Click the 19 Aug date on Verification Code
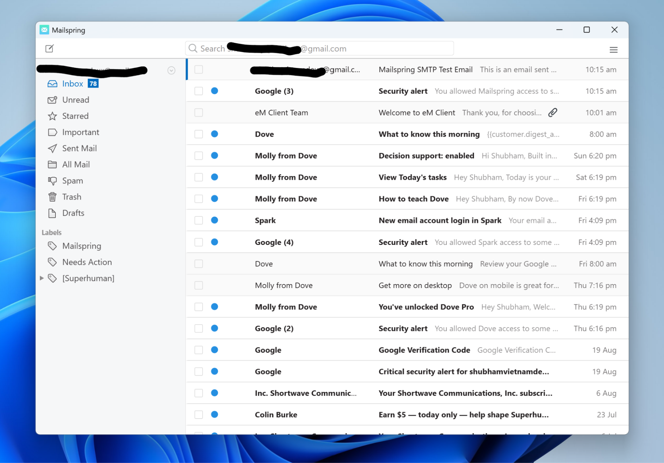This screenshot has width=664, height=463. coord(604,350)
